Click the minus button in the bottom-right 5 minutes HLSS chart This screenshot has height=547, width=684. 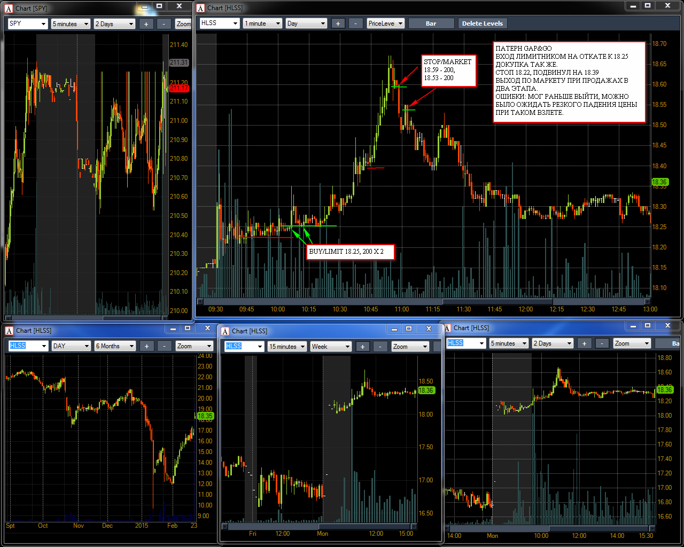[x=603, y=343]
